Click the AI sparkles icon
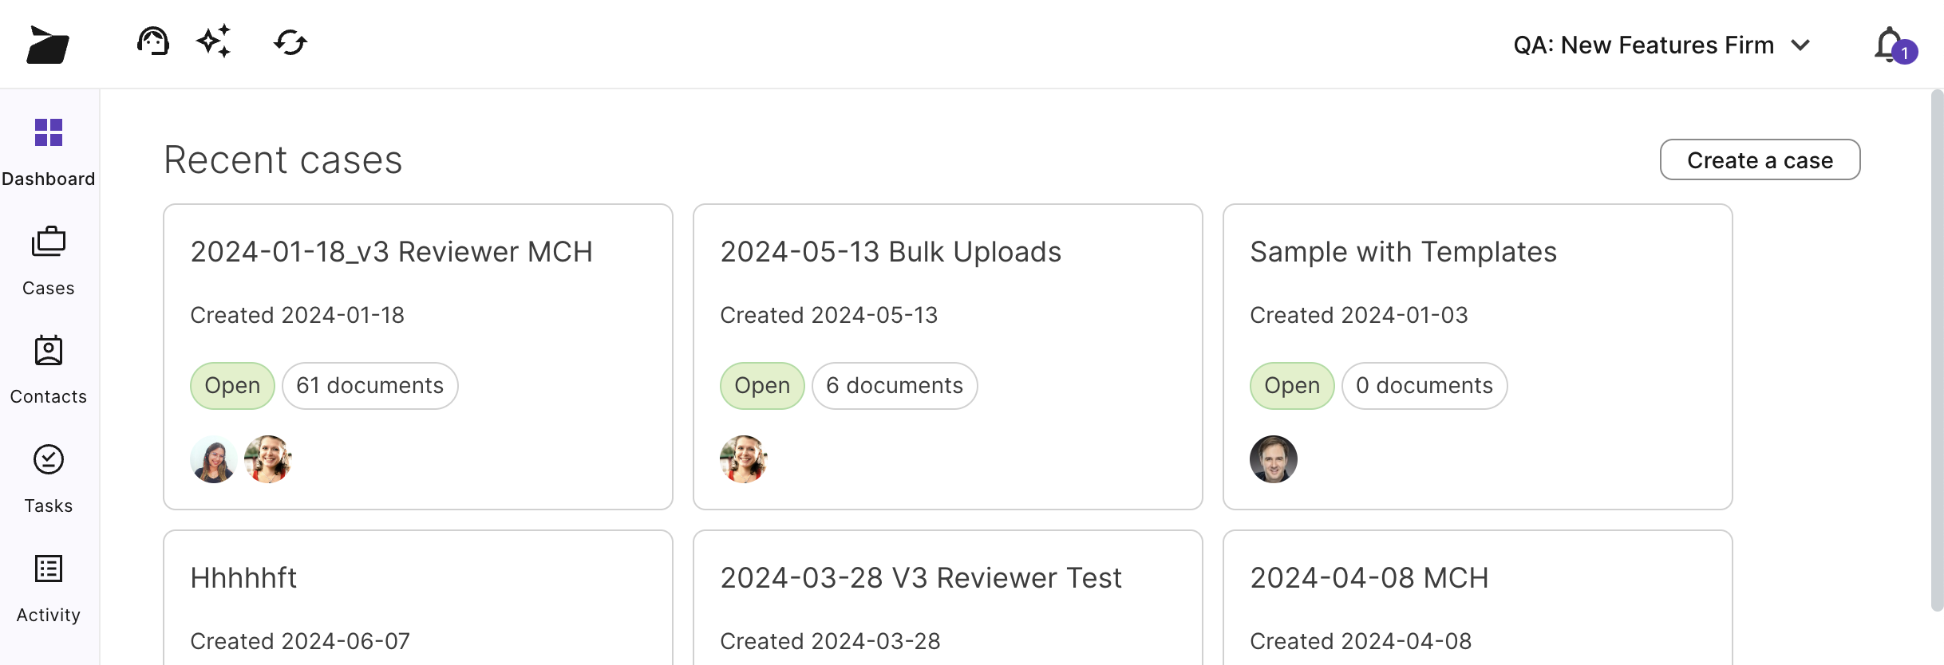 [x=214, y=41]
